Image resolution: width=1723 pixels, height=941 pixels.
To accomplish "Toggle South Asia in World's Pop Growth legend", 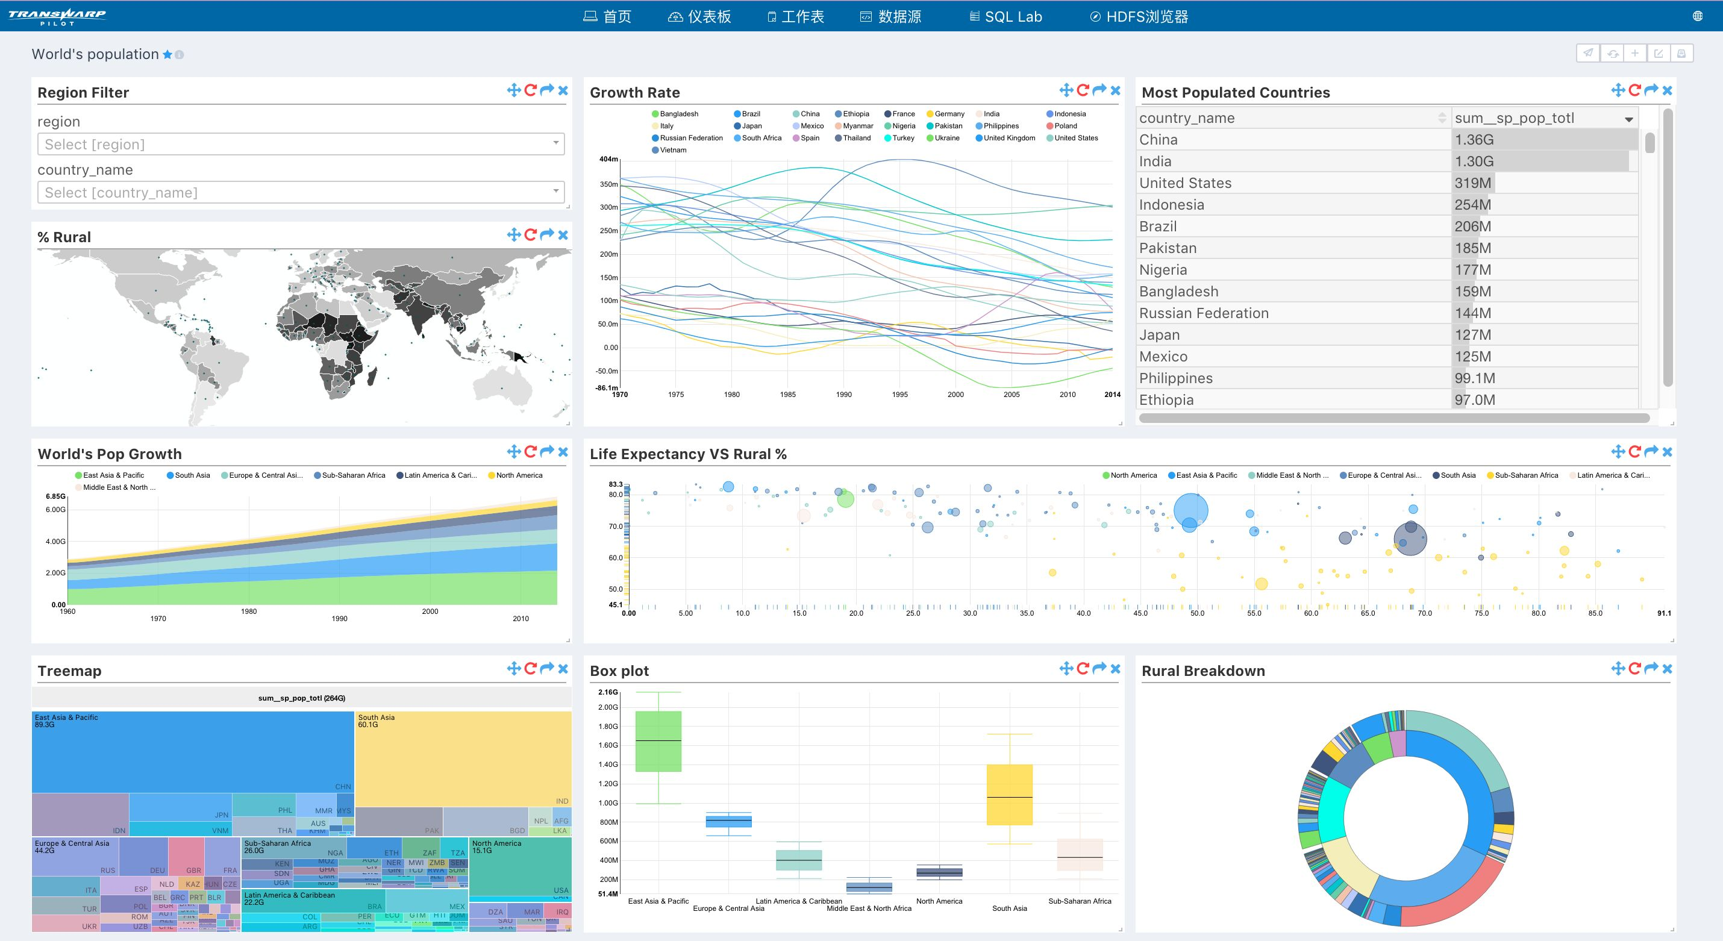I will pos(188,475).
